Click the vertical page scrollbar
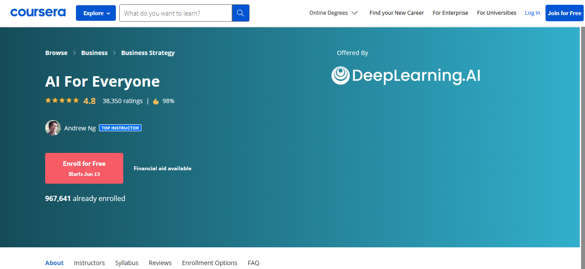 click(x=582, y=148)
